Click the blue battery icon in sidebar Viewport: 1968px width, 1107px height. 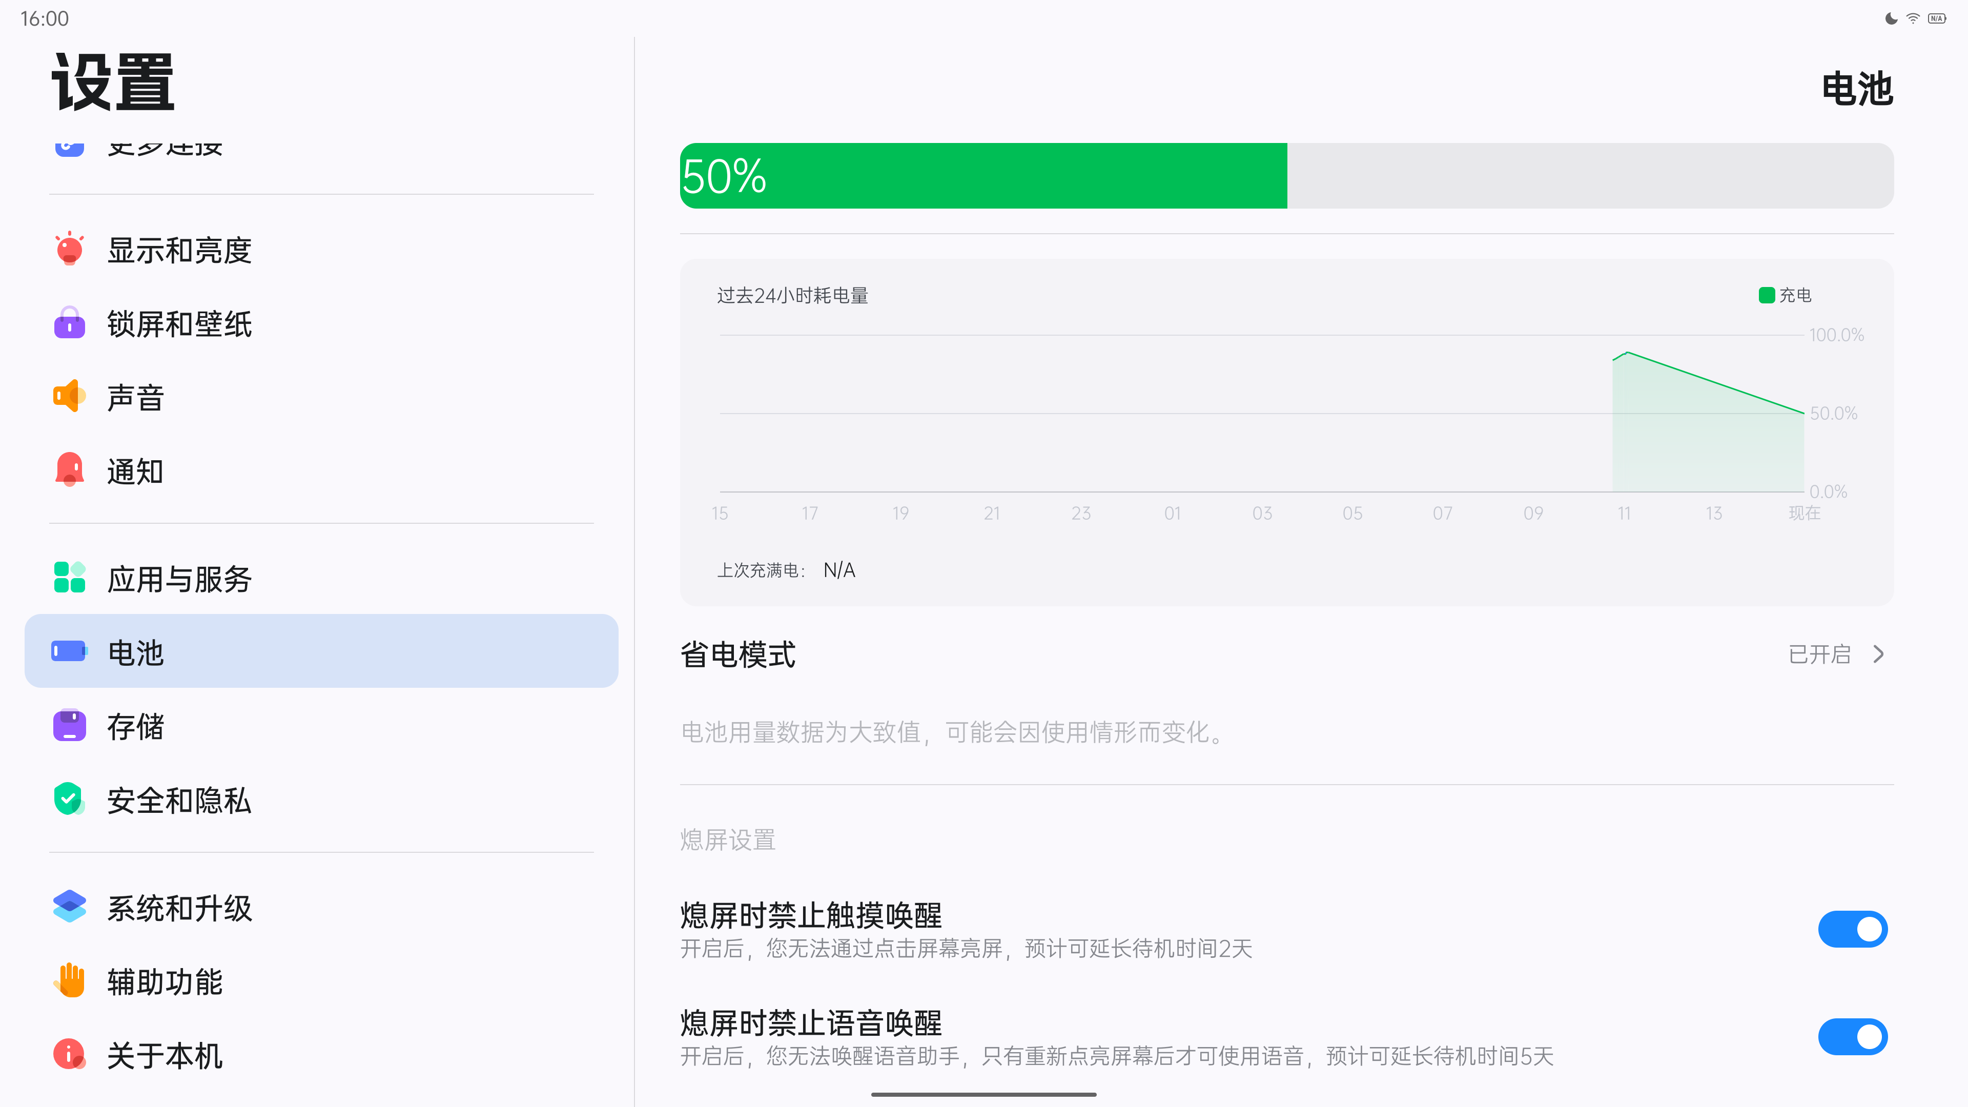coord(70,651)
